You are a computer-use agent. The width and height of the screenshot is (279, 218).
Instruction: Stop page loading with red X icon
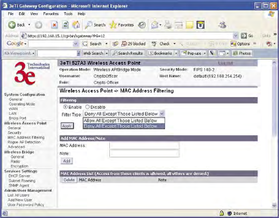click(54, 25)
